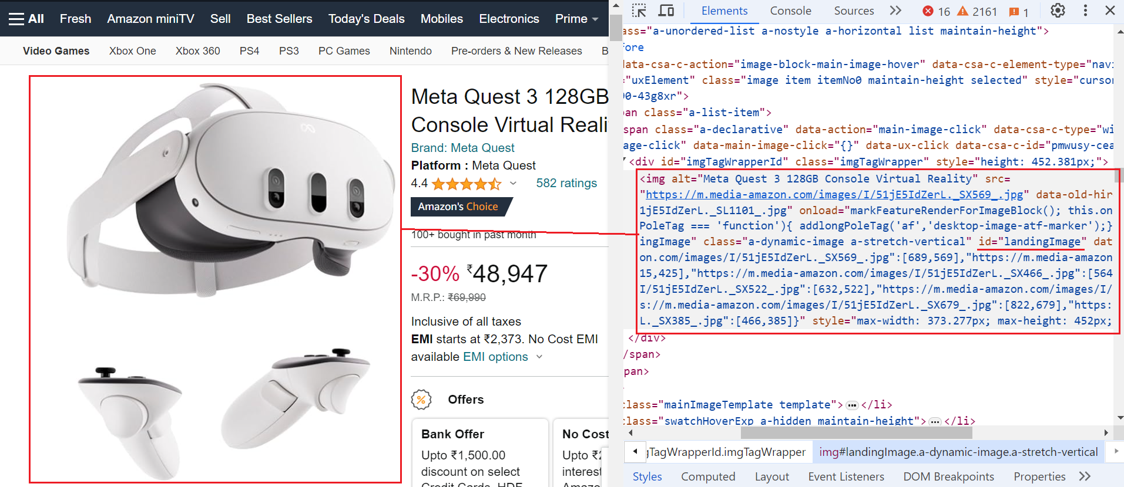Open DevTools settings gear
The height and width of the screenshot is (487, 1124).
pos(1058,11)
